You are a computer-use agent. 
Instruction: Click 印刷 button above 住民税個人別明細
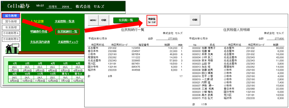tap(195, 20)
